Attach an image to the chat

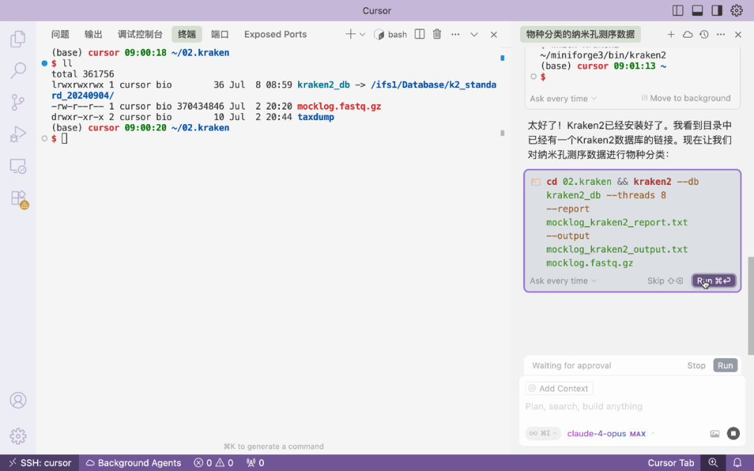715,433
